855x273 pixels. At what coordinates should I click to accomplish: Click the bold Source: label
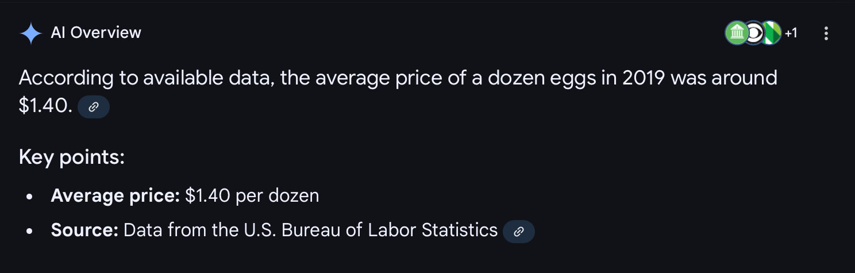84,230
